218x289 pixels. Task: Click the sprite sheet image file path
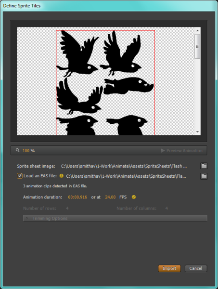(x=124, y=166)
